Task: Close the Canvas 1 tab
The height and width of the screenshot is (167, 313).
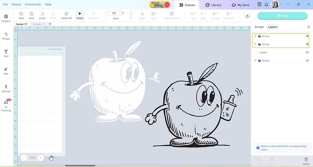Action: 26,24
